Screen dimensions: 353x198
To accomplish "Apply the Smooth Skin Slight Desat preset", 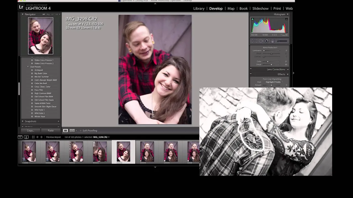I will (x=46, y=107).
